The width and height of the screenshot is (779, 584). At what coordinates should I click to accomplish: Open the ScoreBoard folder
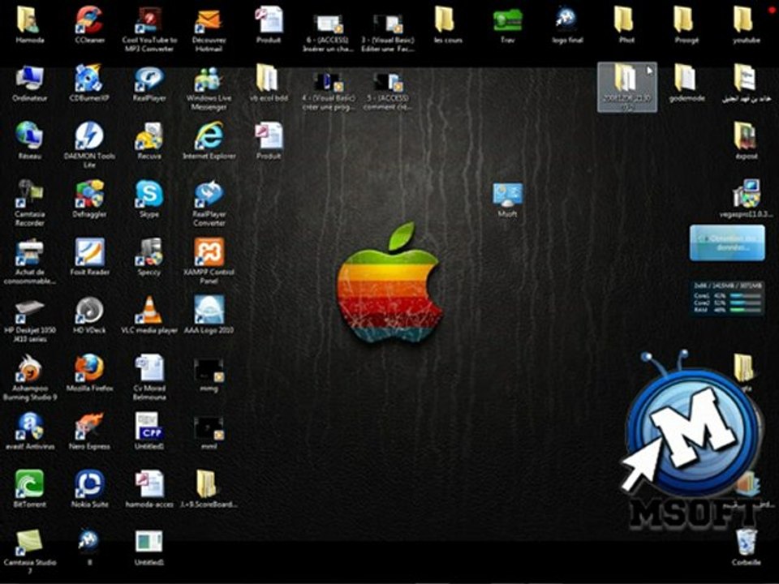(209, 488)
